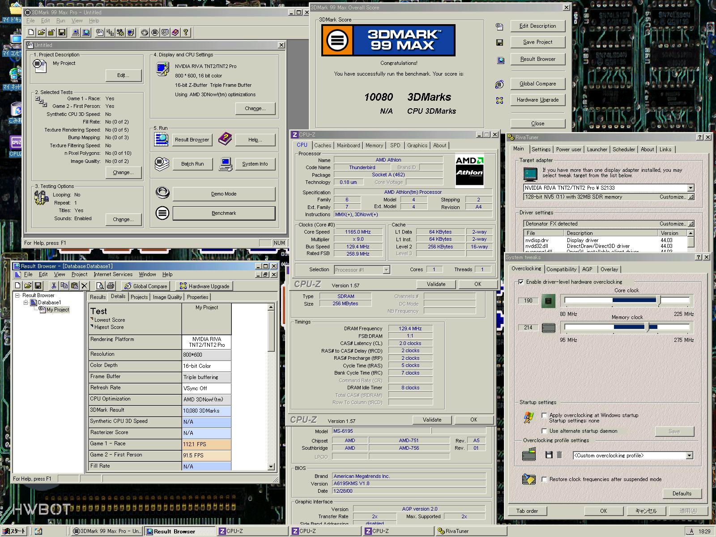Enable Apply overclocking at Windows startup
Screen dimensions: 716x537
tap(544, 415)
